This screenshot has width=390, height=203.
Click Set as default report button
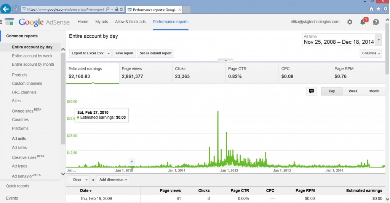[x=156, y=53]
